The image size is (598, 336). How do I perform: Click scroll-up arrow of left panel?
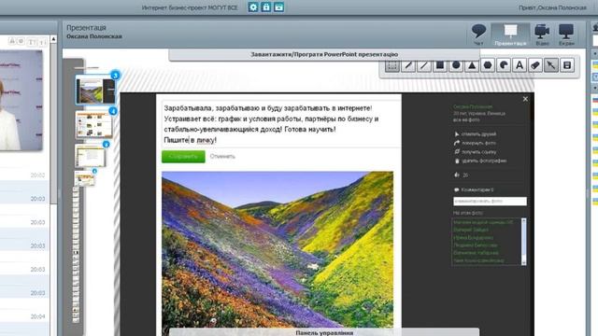tap(53, 39)
